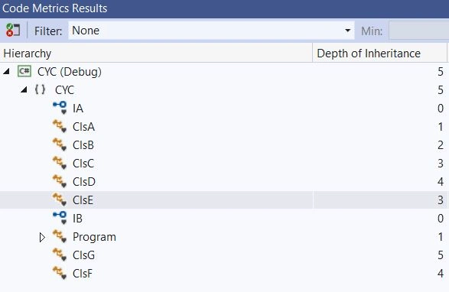Open the Filter dropdown arrow
449x292 pixels.
tap(347, 31)
